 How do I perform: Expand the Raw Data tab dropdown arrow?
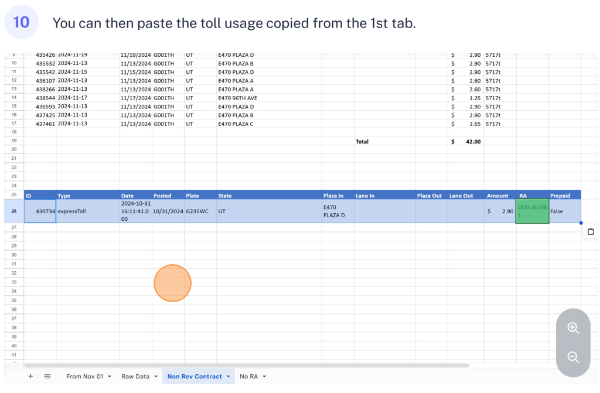(156, 377)
